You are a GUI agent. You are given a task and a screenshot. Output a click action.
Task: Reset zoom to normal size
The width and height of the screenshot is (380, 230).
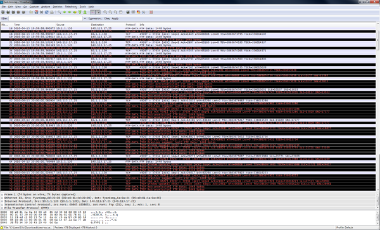point(116,12)
